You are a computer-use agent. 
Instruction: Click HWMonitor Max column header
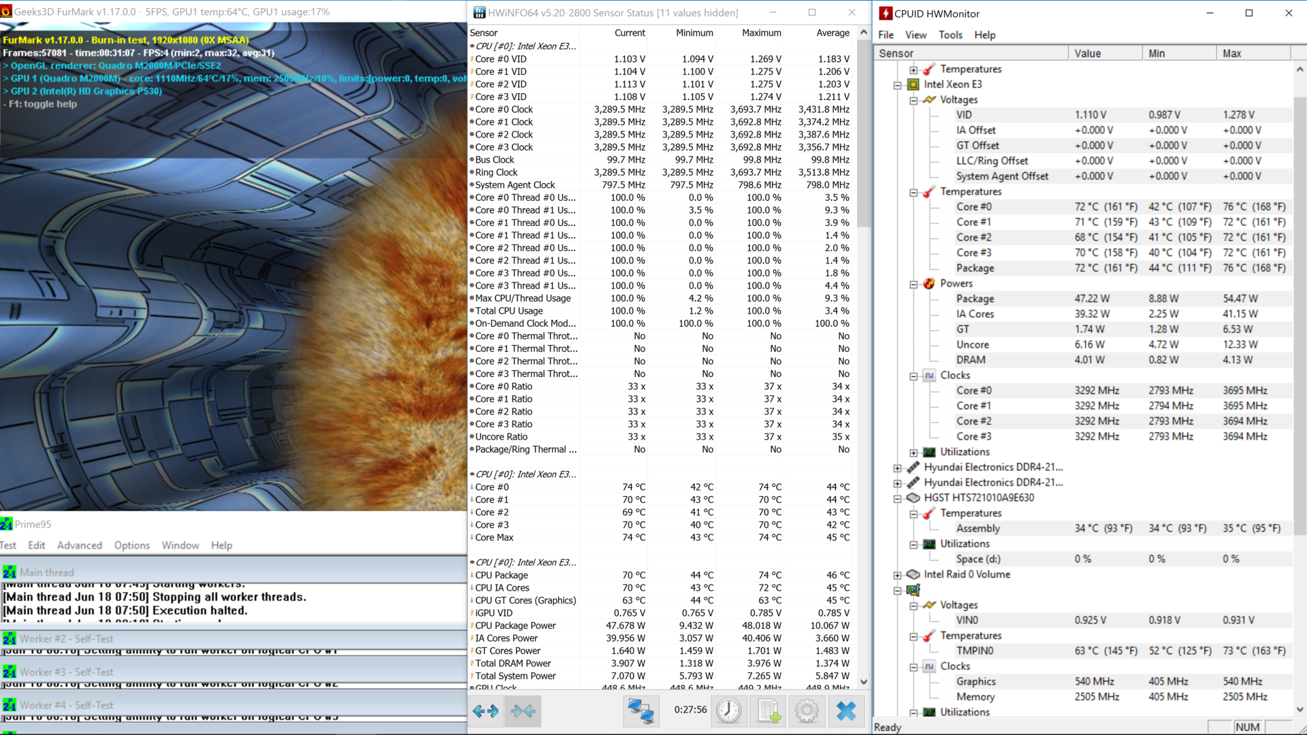1254,53
